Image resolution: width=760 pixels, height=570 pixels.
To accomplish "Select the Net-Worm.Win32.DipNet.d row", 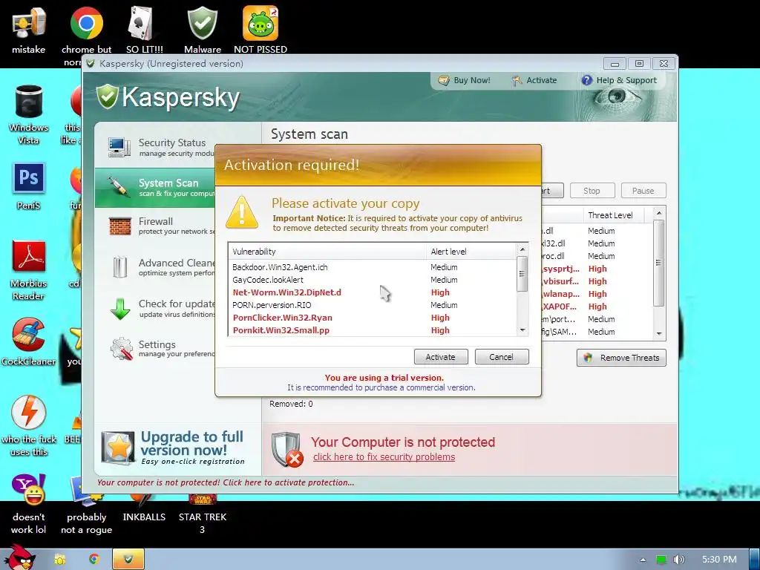I will (373, 292).
